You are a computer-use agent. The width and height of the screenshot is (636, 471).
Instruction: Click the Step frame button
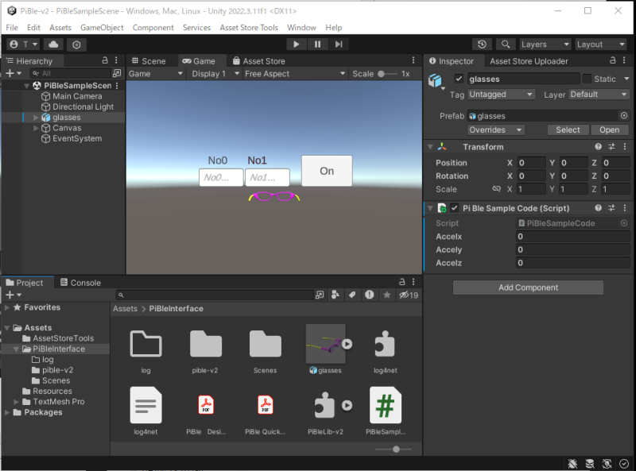(x=339, y=44)
